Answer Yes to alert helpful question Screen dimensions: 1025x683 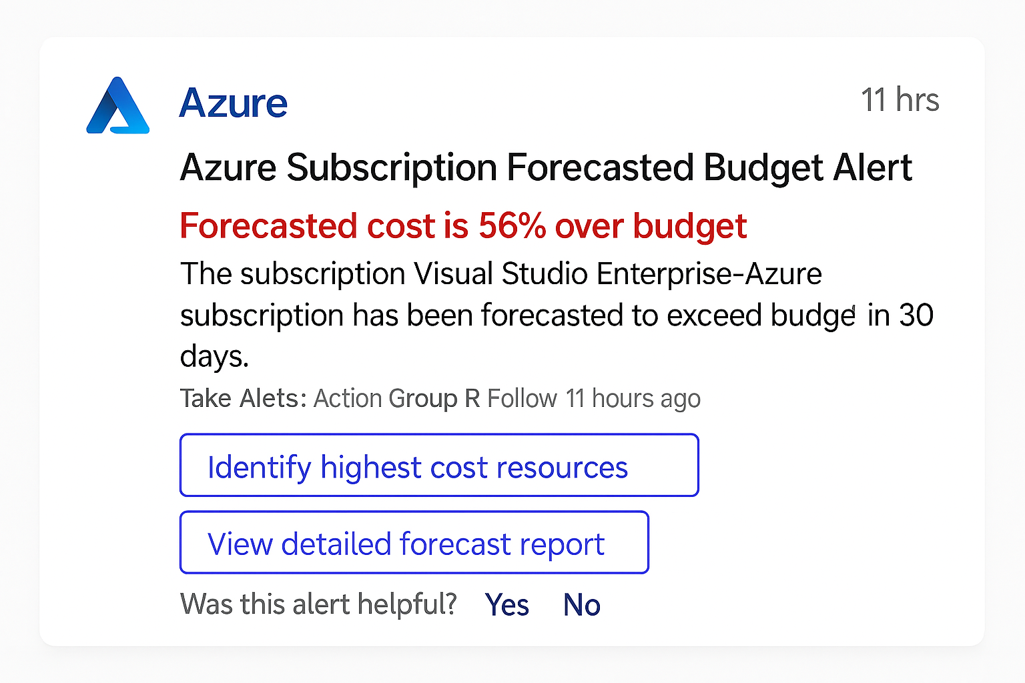click(507, 605)
